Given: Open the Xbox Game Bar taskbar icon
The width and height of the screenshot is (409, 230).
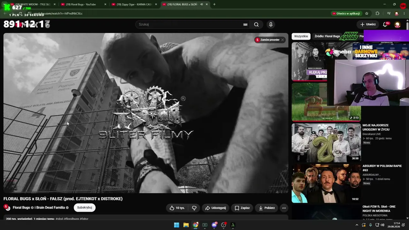Looking at the screenshot, I should tap(205, 225).
